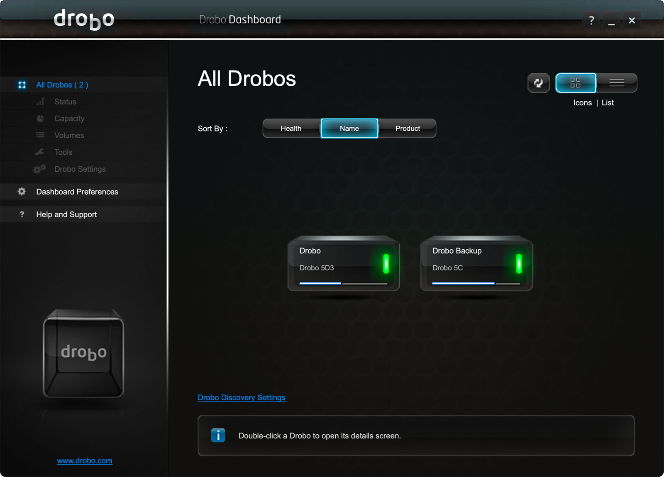Open Drobo Discovery Settings link
The height and width of the screenshot is (477, 664).
[242, 397]
